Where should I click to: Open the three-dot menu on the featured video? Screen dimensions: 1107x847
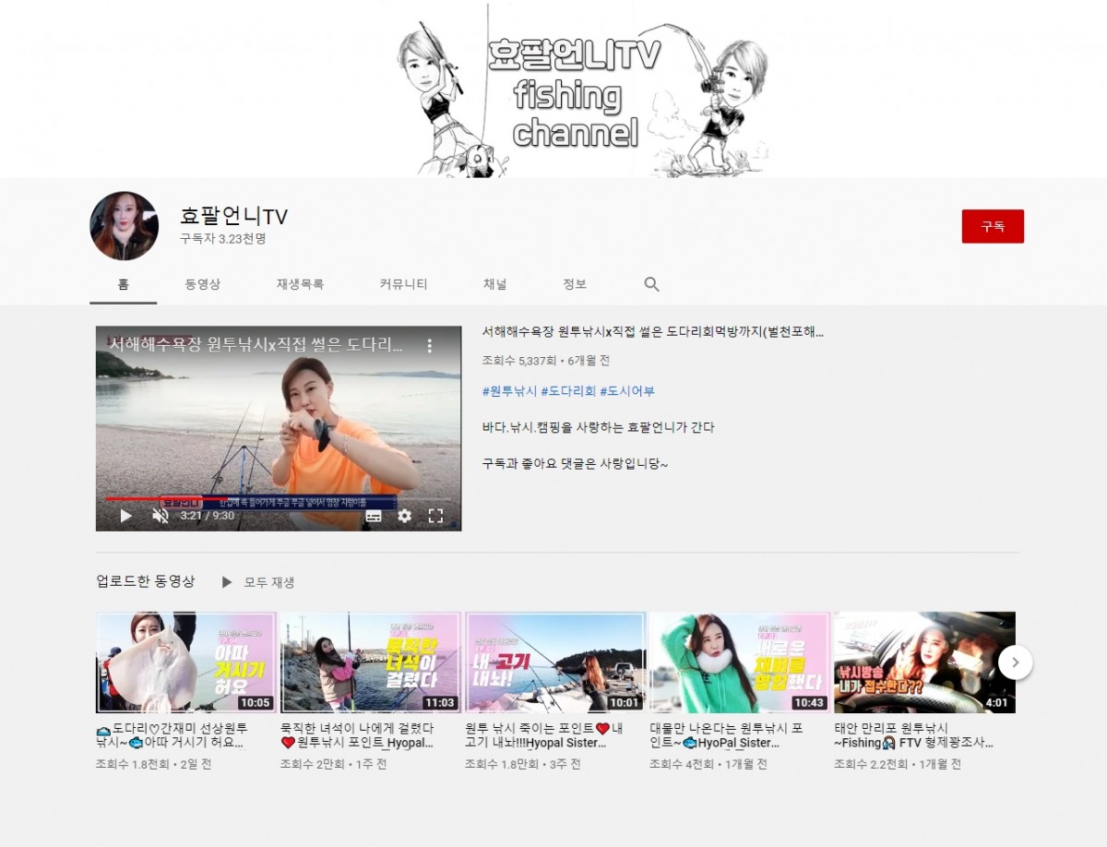point(429,346)
